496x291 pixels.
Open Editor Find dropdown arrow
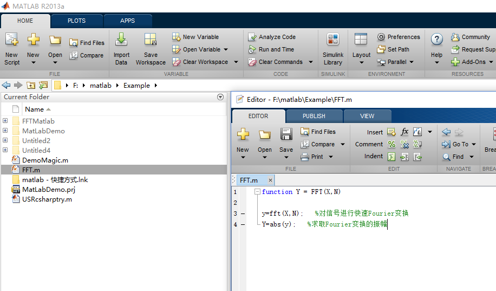(x=471, y=157)
